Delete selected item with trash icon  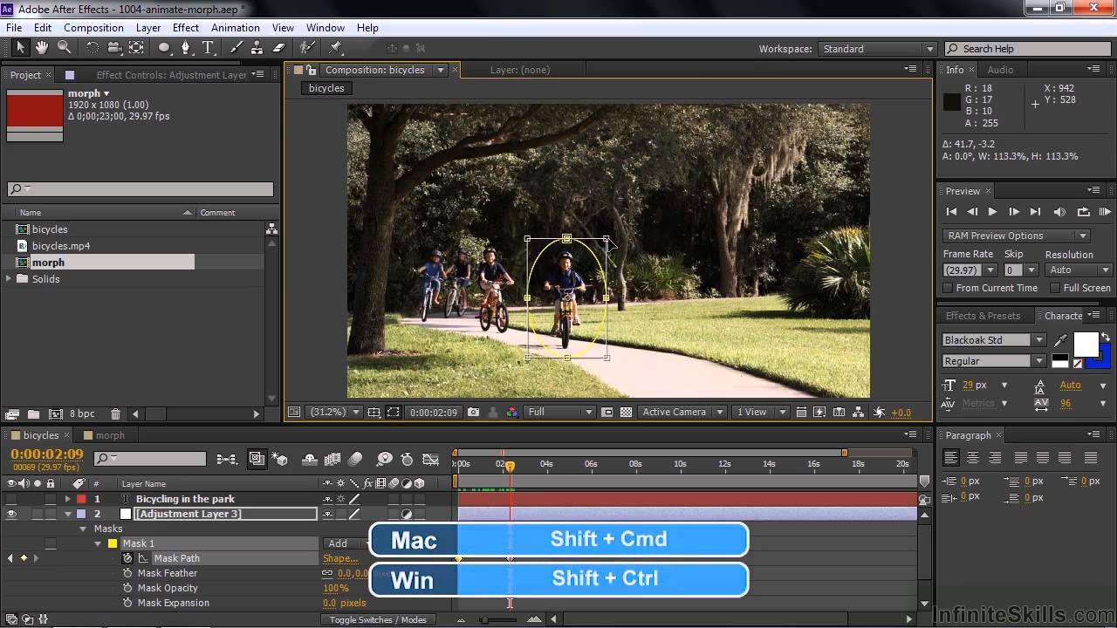[x=115, y=414]
